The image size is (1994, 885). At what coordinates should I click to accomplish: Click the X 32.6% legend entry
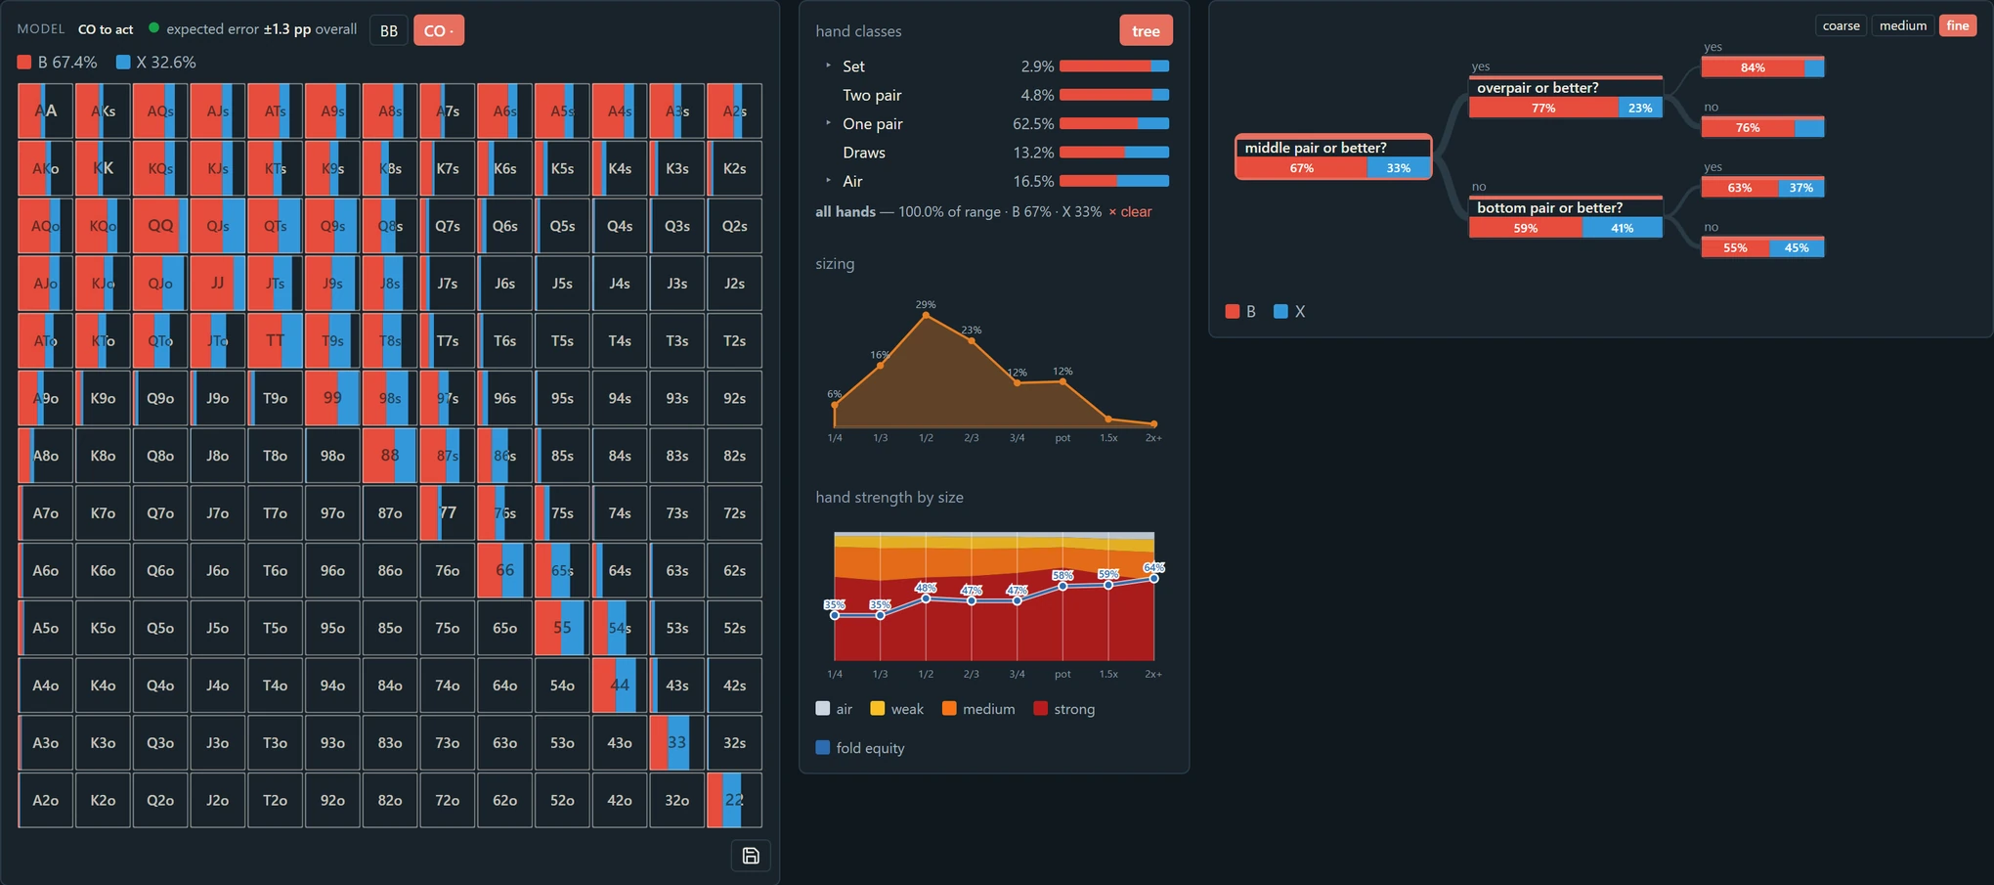[156, 63]
